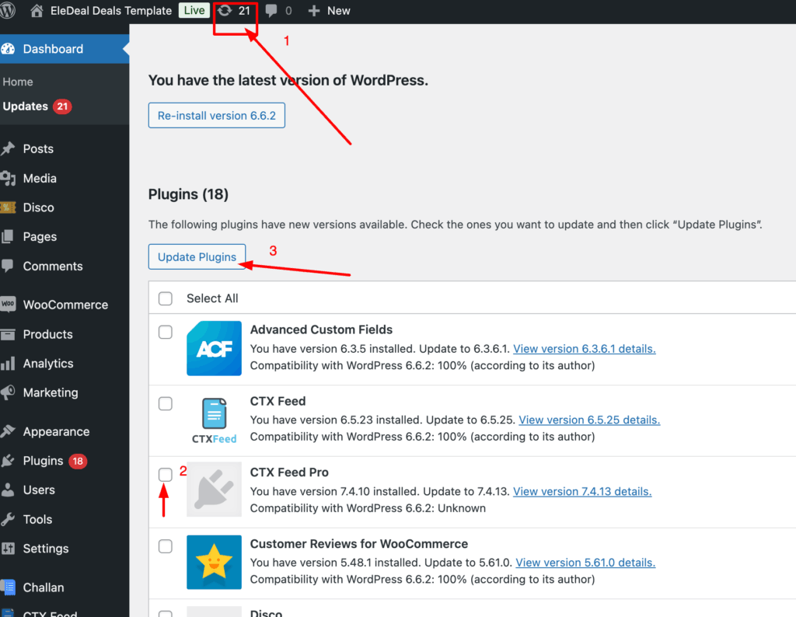Image resolution: width=796 pixels, height=617 pixels.
Task: Go to Home submenu under Dashboard
Action: [18, 82]
